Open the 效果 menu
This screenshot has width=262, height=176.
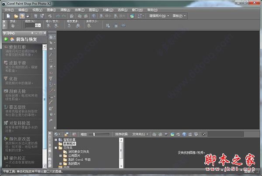[x=79, y=10]
